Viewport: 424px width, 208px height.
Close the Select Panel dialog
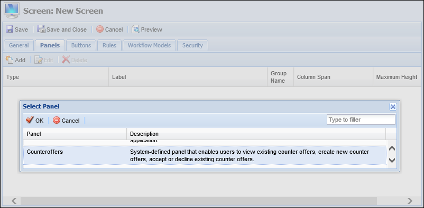tap(393, 107)
